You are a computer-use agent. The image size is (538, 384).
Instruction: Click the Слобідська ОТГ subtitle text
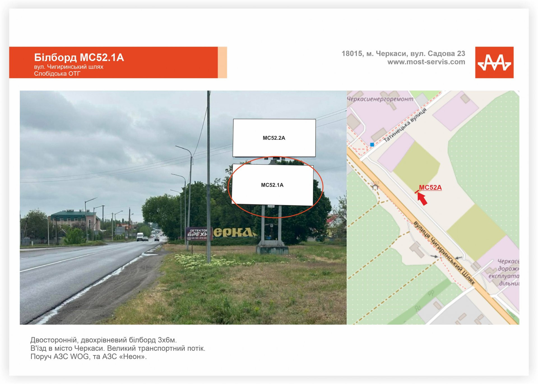(x=57, y=74)
